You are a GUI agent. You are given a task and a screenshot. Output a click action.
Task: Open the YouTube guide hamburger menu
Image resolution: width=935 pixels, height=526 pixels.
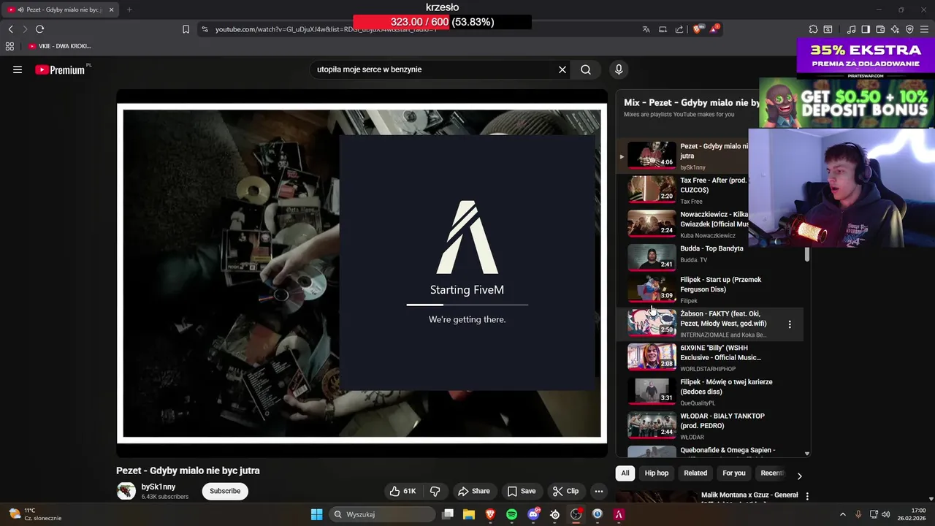pyautogui.click(x=18, y=69)
